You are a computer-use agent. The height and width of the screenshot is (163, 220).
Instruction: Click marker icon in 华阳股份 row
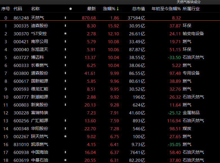(x=65, y=129)
